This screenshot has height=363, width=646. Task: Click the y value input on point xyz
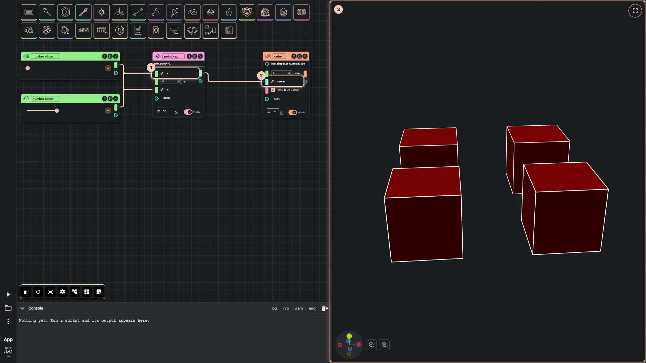click(x=171, y=81)
